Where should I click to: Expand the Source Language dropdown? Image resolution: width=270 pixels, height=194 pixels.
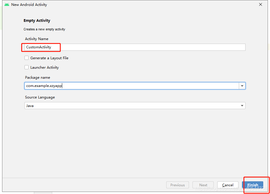tap(242, 105)
